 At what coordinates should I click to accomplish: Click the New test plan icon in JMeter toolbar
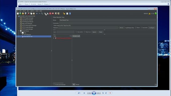(x=18, y=14)
